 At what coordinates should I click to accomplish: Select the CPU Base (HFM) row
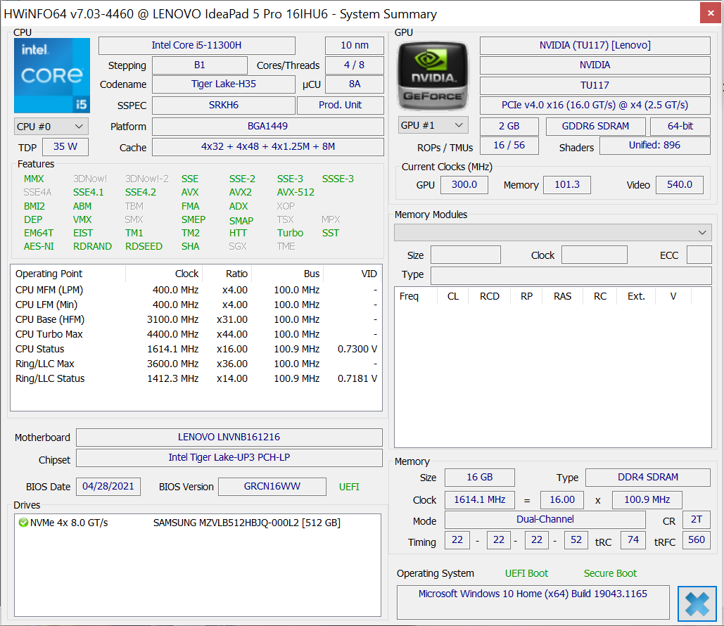click(x=196, y=319)
